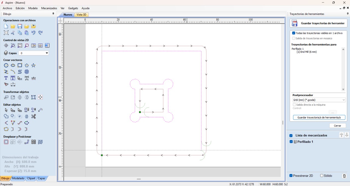This screenshot has width=350, height=186.
Task: Click the texture wave pattern icon
Action: pos(27,72)
